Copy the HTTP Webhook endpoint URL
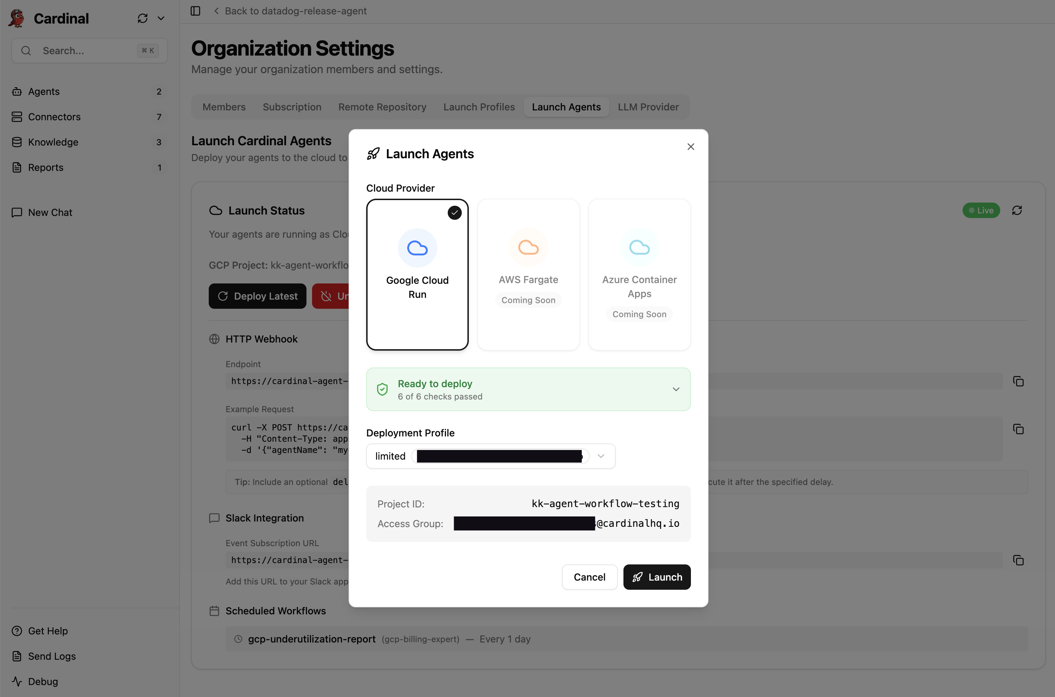This screenshot has height=697, width=1055. (x=1018, y=382)
